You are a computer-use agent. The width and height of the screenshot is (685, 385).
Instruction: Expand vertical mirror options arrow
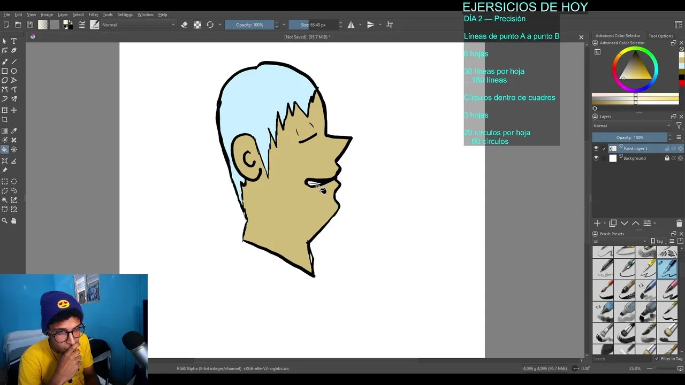coord(380,25)
